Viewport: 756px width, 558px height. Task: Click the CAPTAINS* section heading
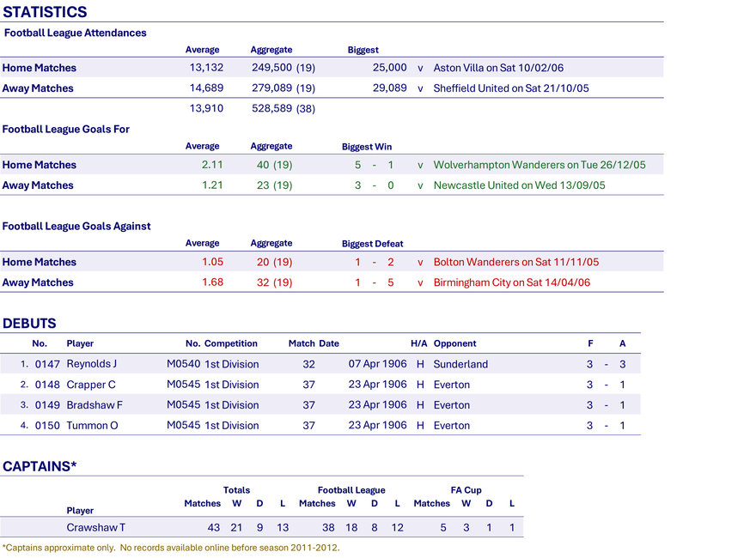40,466
